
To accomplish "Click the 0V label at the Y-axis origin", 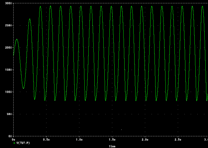I will (x=10, y=136).
